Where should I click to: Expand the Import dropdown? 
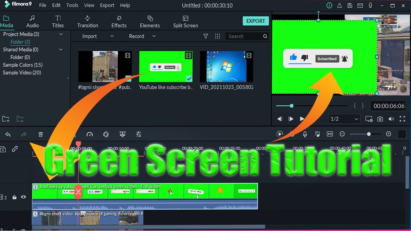tap(112, 36)
